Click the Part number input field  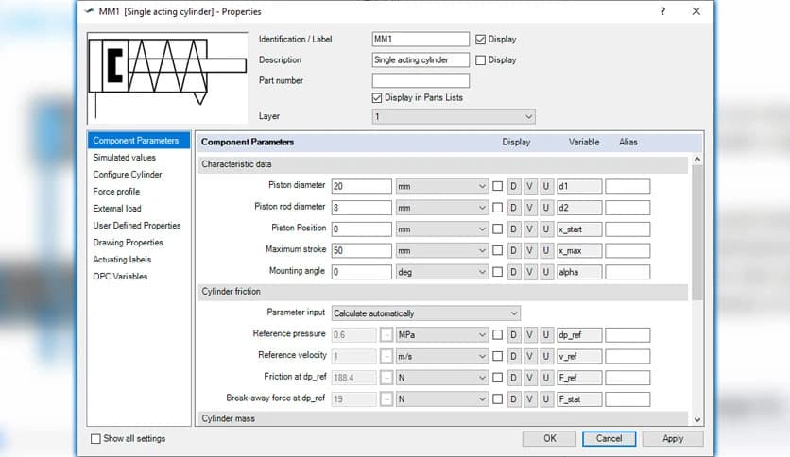pos(421,80)
